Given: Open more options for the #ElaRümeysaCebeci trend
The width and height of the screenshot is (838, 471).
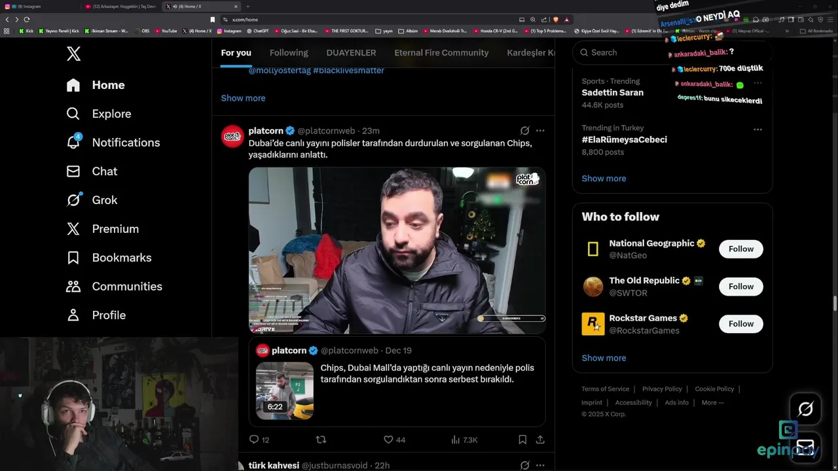Looking at the screenshot, I should point(757,130).
